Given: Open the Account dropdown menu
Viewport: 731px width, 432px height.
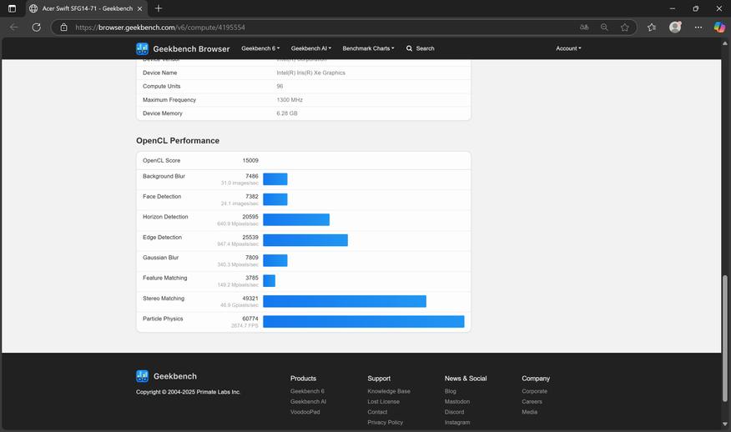Looking at the screenshot, I should 568,48.
